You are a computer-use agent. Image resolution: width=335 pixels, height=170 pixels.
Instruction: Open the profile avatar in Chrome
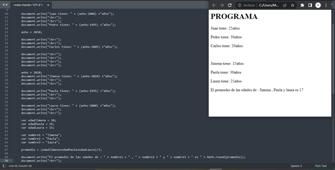click(x=318, y=5)
